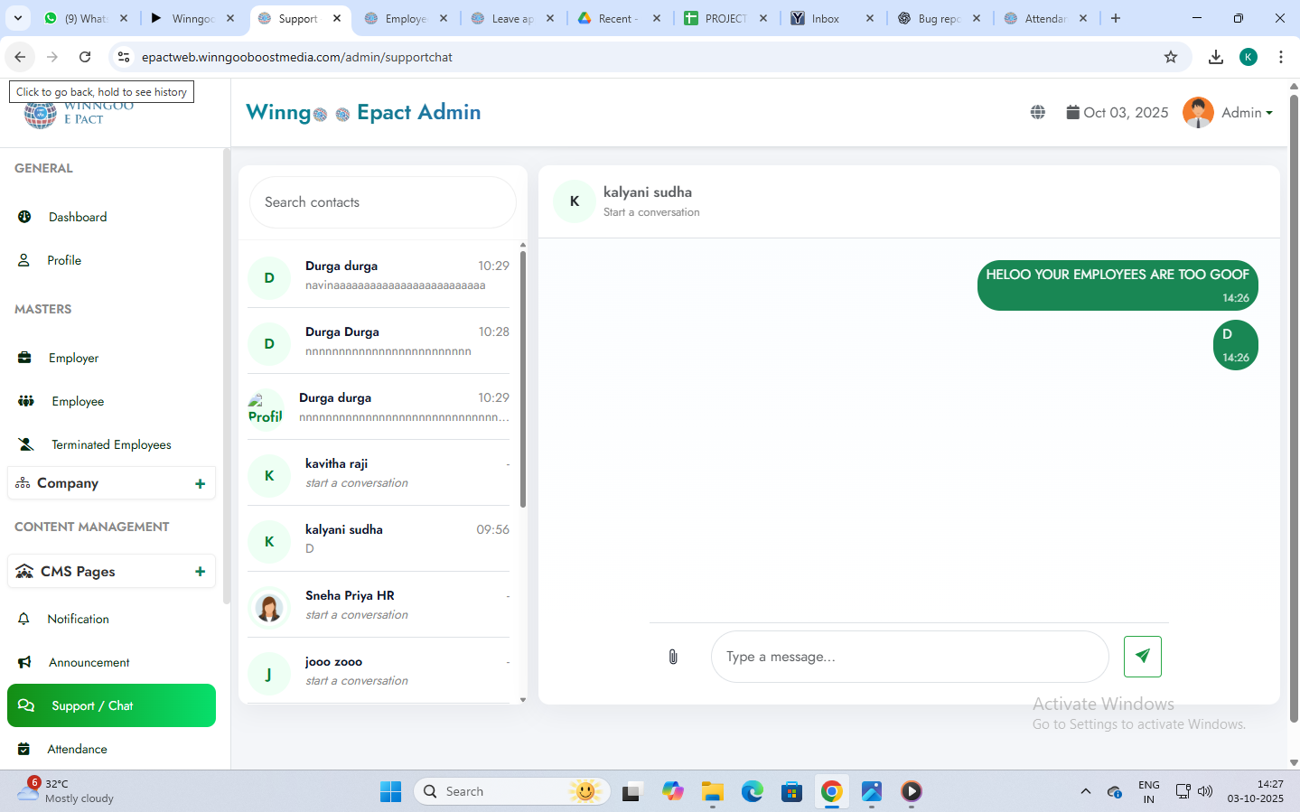Click the paperclip attachment icon
Screen dimensions: 1300x812
[x=673, y=657]
